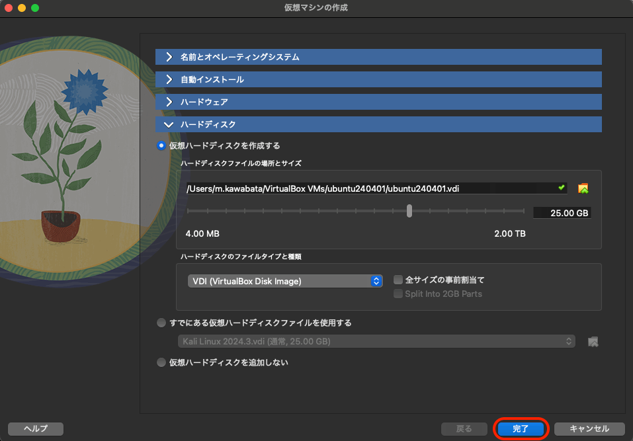
Task: Minimize the window with the yellow button
Action: pos(22,8)
